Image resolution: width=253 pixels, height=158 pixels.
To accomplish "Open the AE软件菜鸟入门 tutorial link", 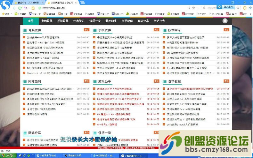I will [x=187, y=104].
